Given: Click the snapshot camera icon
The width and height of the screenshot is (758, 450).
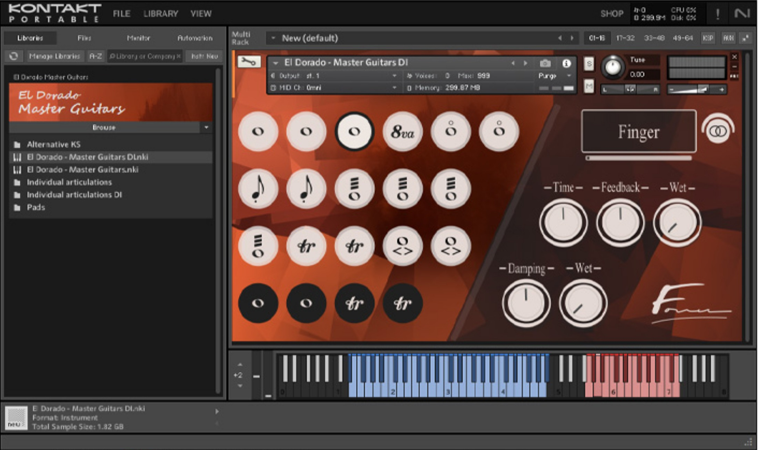Looking at the screenshot, I should point(545,63).
